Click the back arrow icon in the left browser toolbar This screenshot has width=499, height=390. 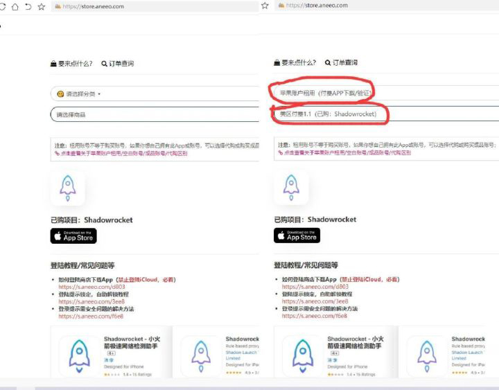tap(28, 6)
